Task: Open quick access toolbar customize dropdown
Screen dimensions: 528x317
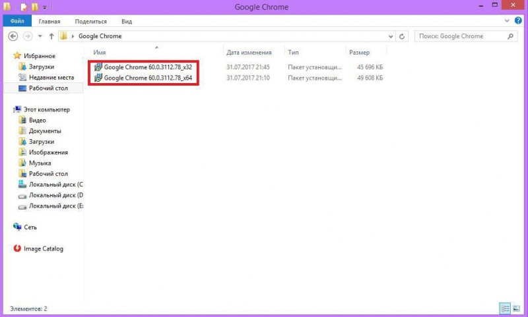Action: (x=44, y=7)
